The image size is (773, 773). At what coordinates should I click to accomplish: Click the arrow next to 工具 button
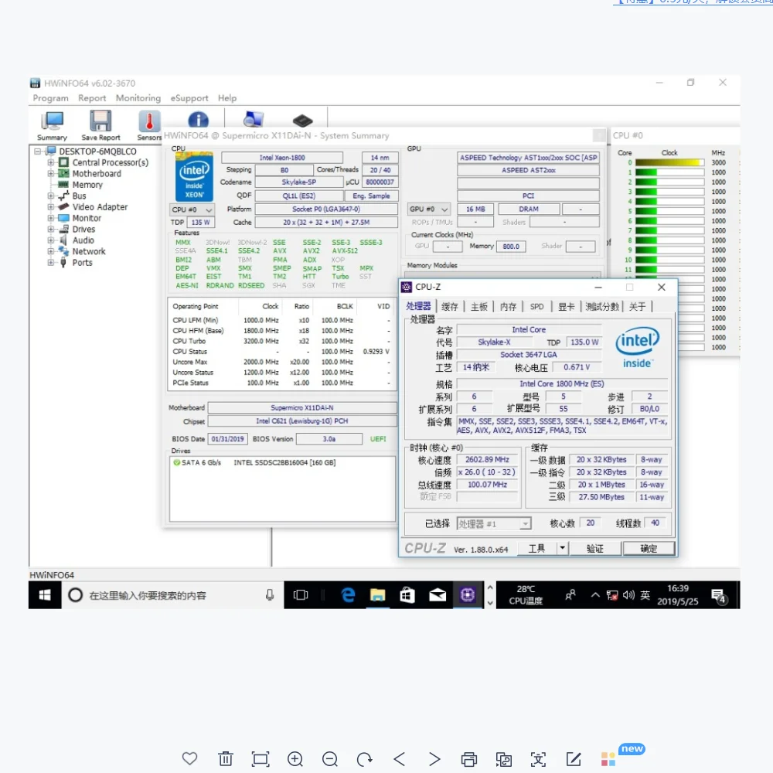[562, 548]
